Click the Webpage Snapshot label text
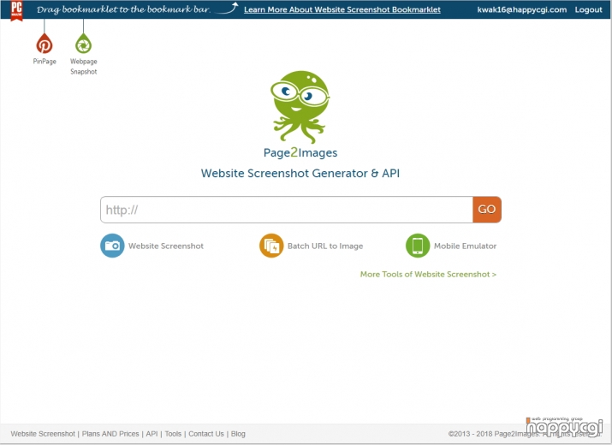This screenshot has height=445, width=612. [x=84, y=67]
